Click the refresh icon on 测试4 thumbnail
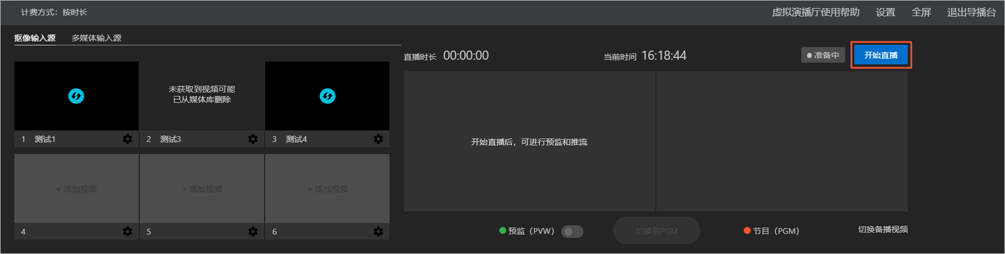Screen dimensions: 1005x254 (327, 96)
